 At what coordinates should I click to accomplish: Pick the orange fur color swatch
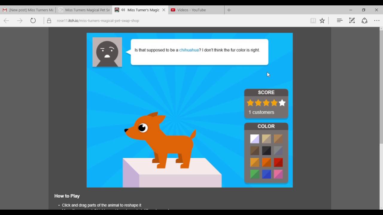pos(266,162)
